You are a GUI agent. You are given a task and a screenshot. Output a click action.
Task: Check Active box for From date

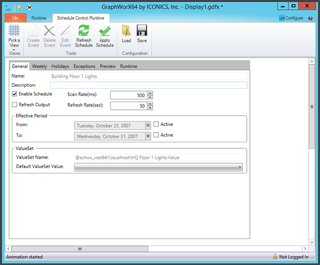pos(157,124)
